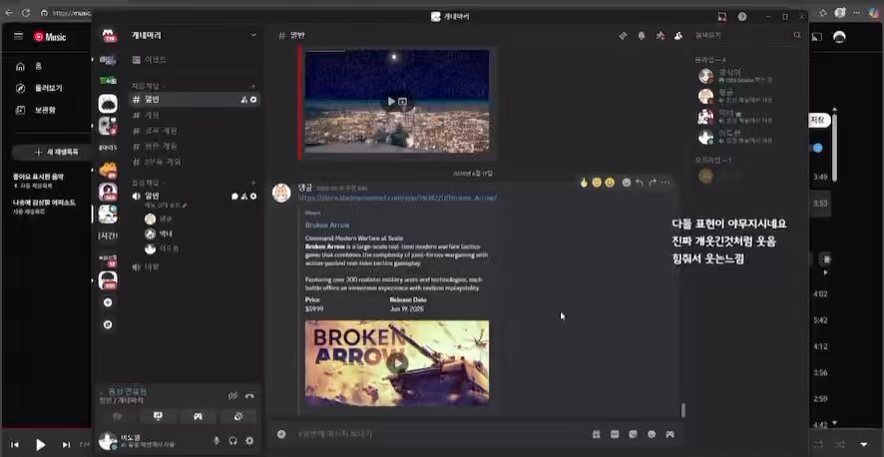884x457 pixels.
Task: Disconnect from voice with hang-up icon
Action: (x=249, y=395)
